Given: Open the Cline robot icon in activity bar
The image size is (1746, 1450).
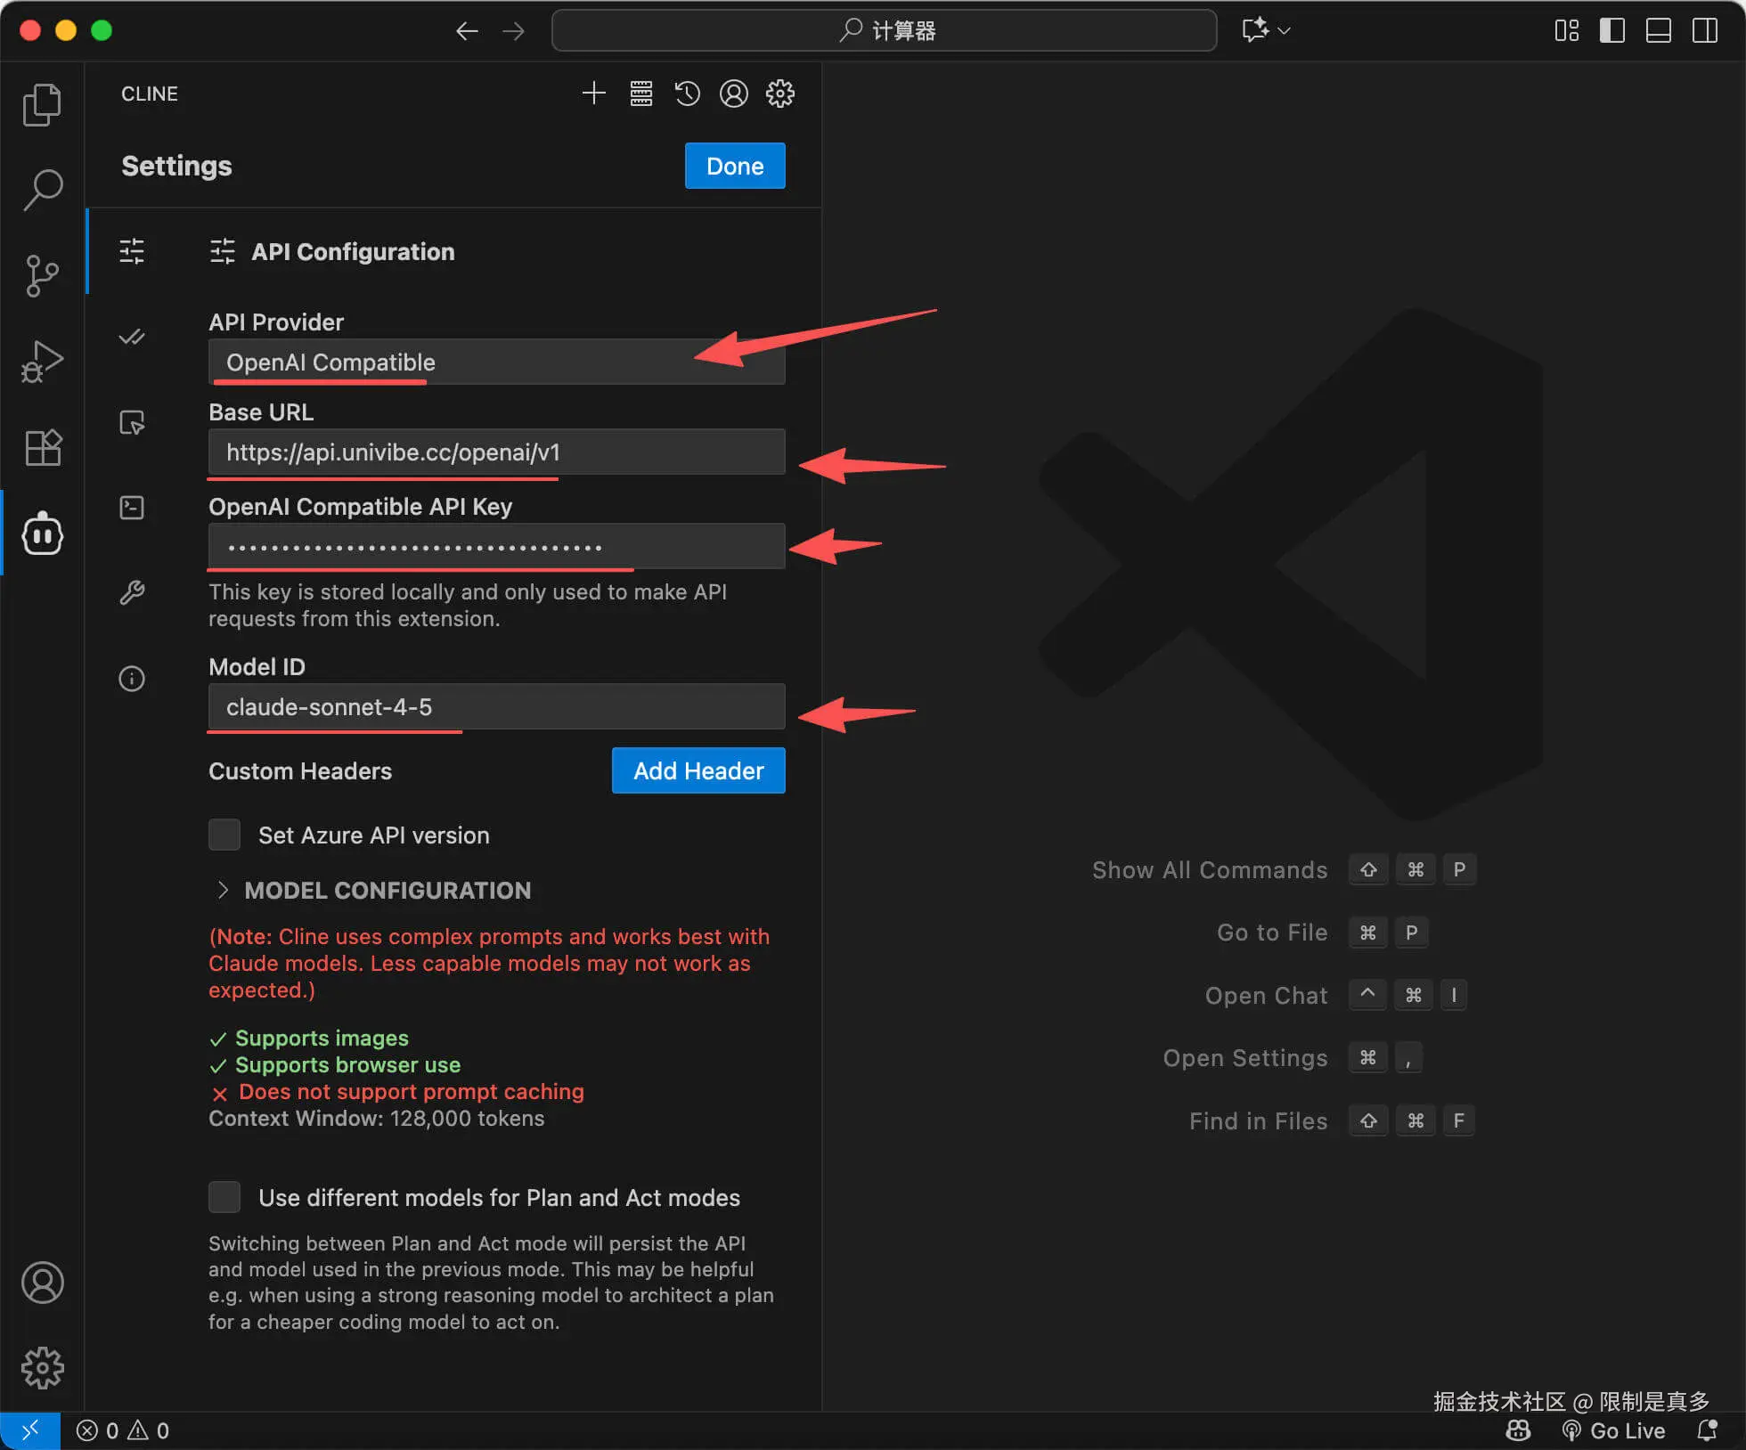Looking at the screenshot, I should pos(42,534).
